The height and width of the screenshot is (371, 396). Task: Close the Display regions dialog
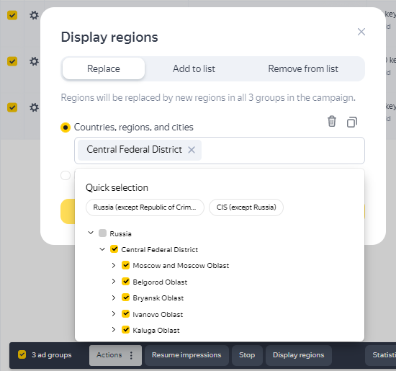(x=361, y=32)
